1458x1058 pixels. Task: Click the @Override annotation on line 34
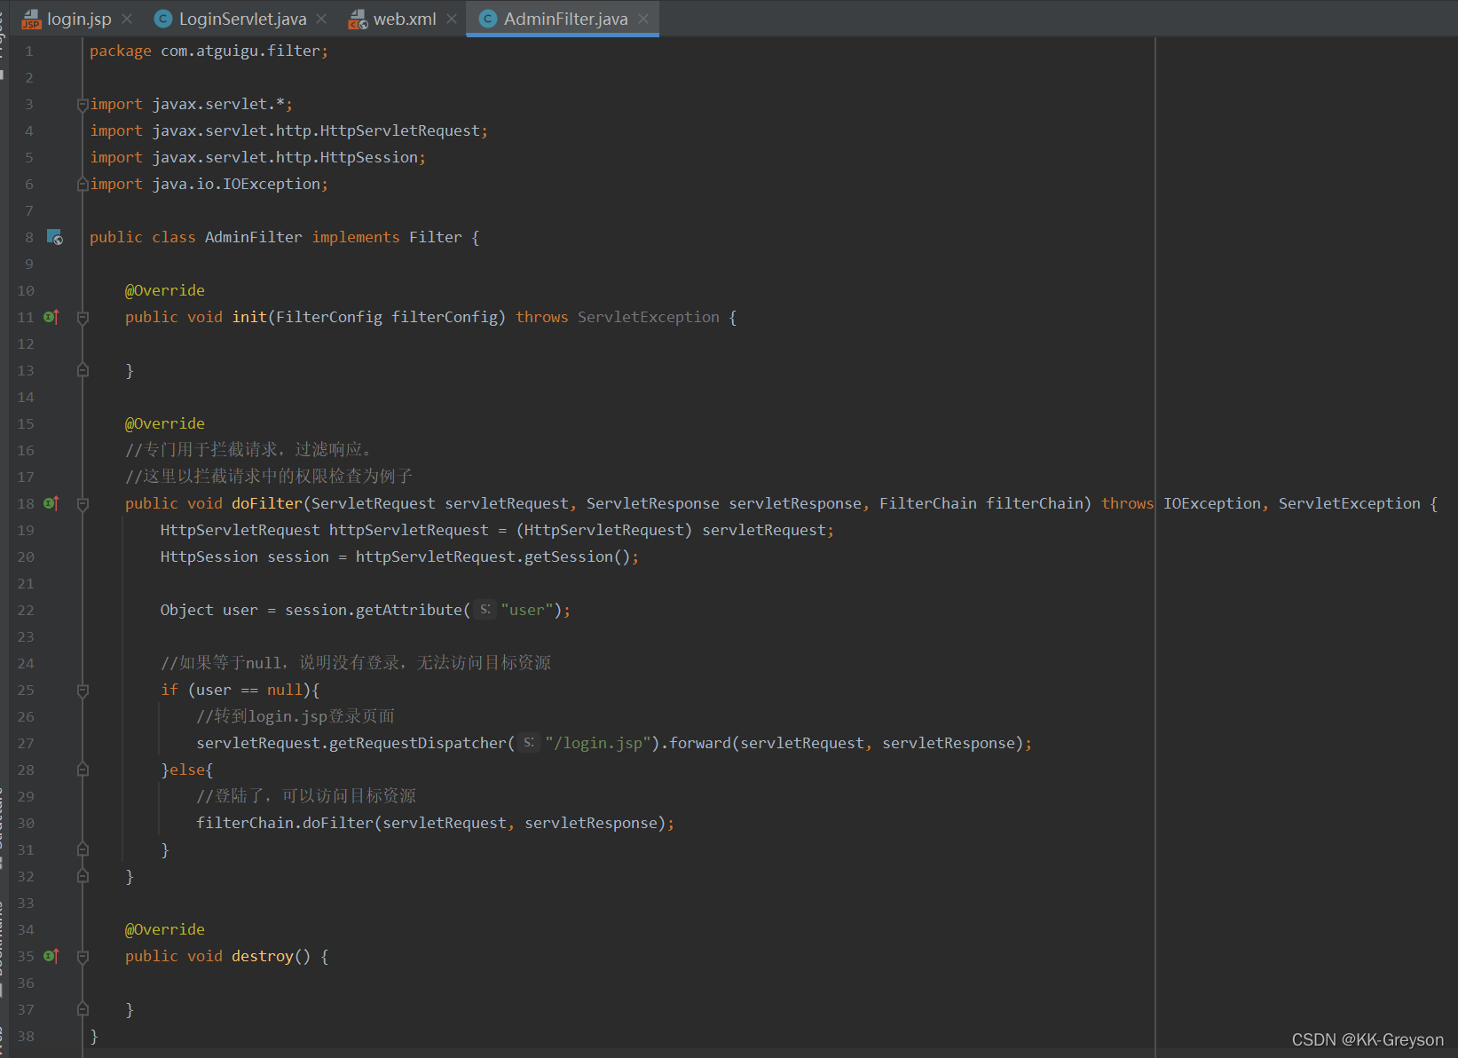[x=165, y=929]
